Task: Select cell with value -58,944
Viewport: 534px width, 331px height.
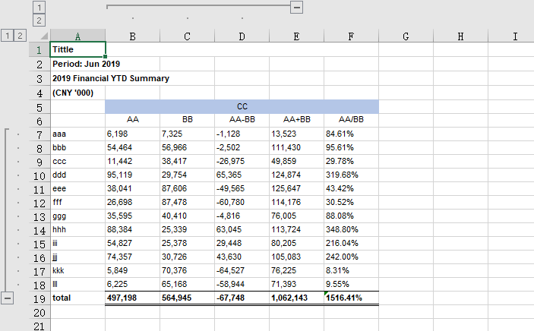Action: pyautogui.click(x=242, y=285)
